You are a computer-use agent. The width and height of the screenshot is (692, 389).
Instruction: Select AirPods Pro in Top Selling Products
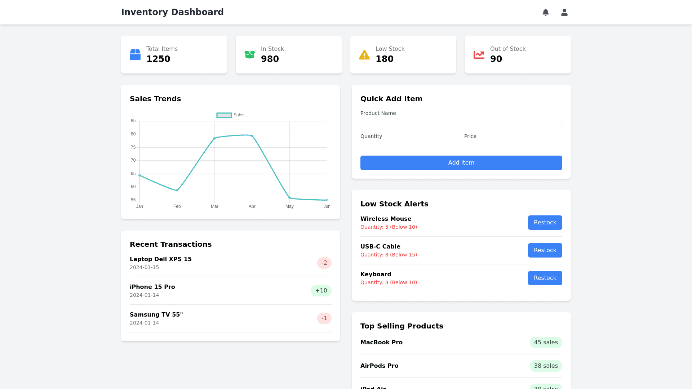[x=379, y=366]
